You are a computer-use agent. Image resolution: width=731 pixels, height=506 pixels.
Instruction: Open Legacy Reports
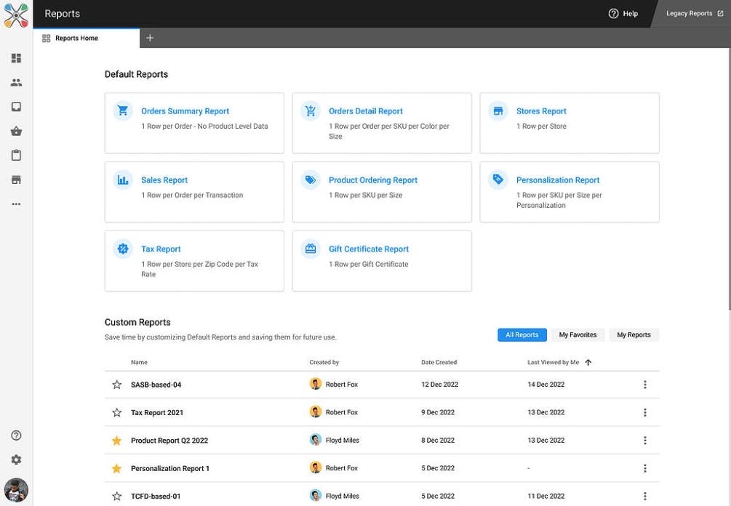[x=687, y=13]
